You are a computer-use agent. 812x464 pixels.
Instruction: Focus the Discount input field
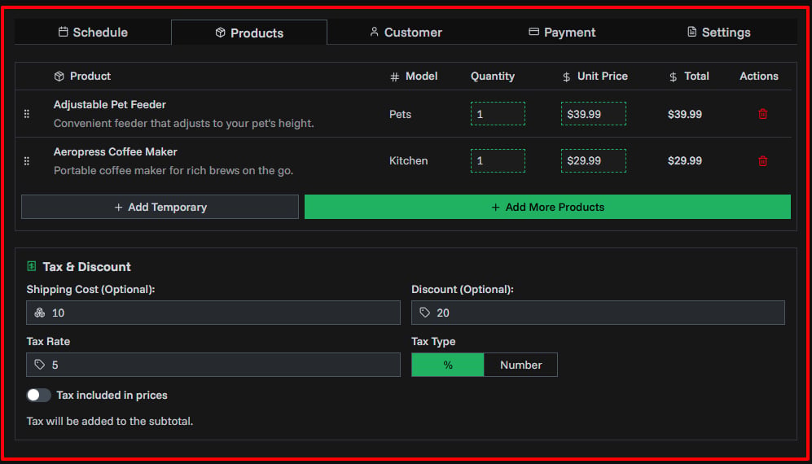pyautogui.click(x=598, y=313)
